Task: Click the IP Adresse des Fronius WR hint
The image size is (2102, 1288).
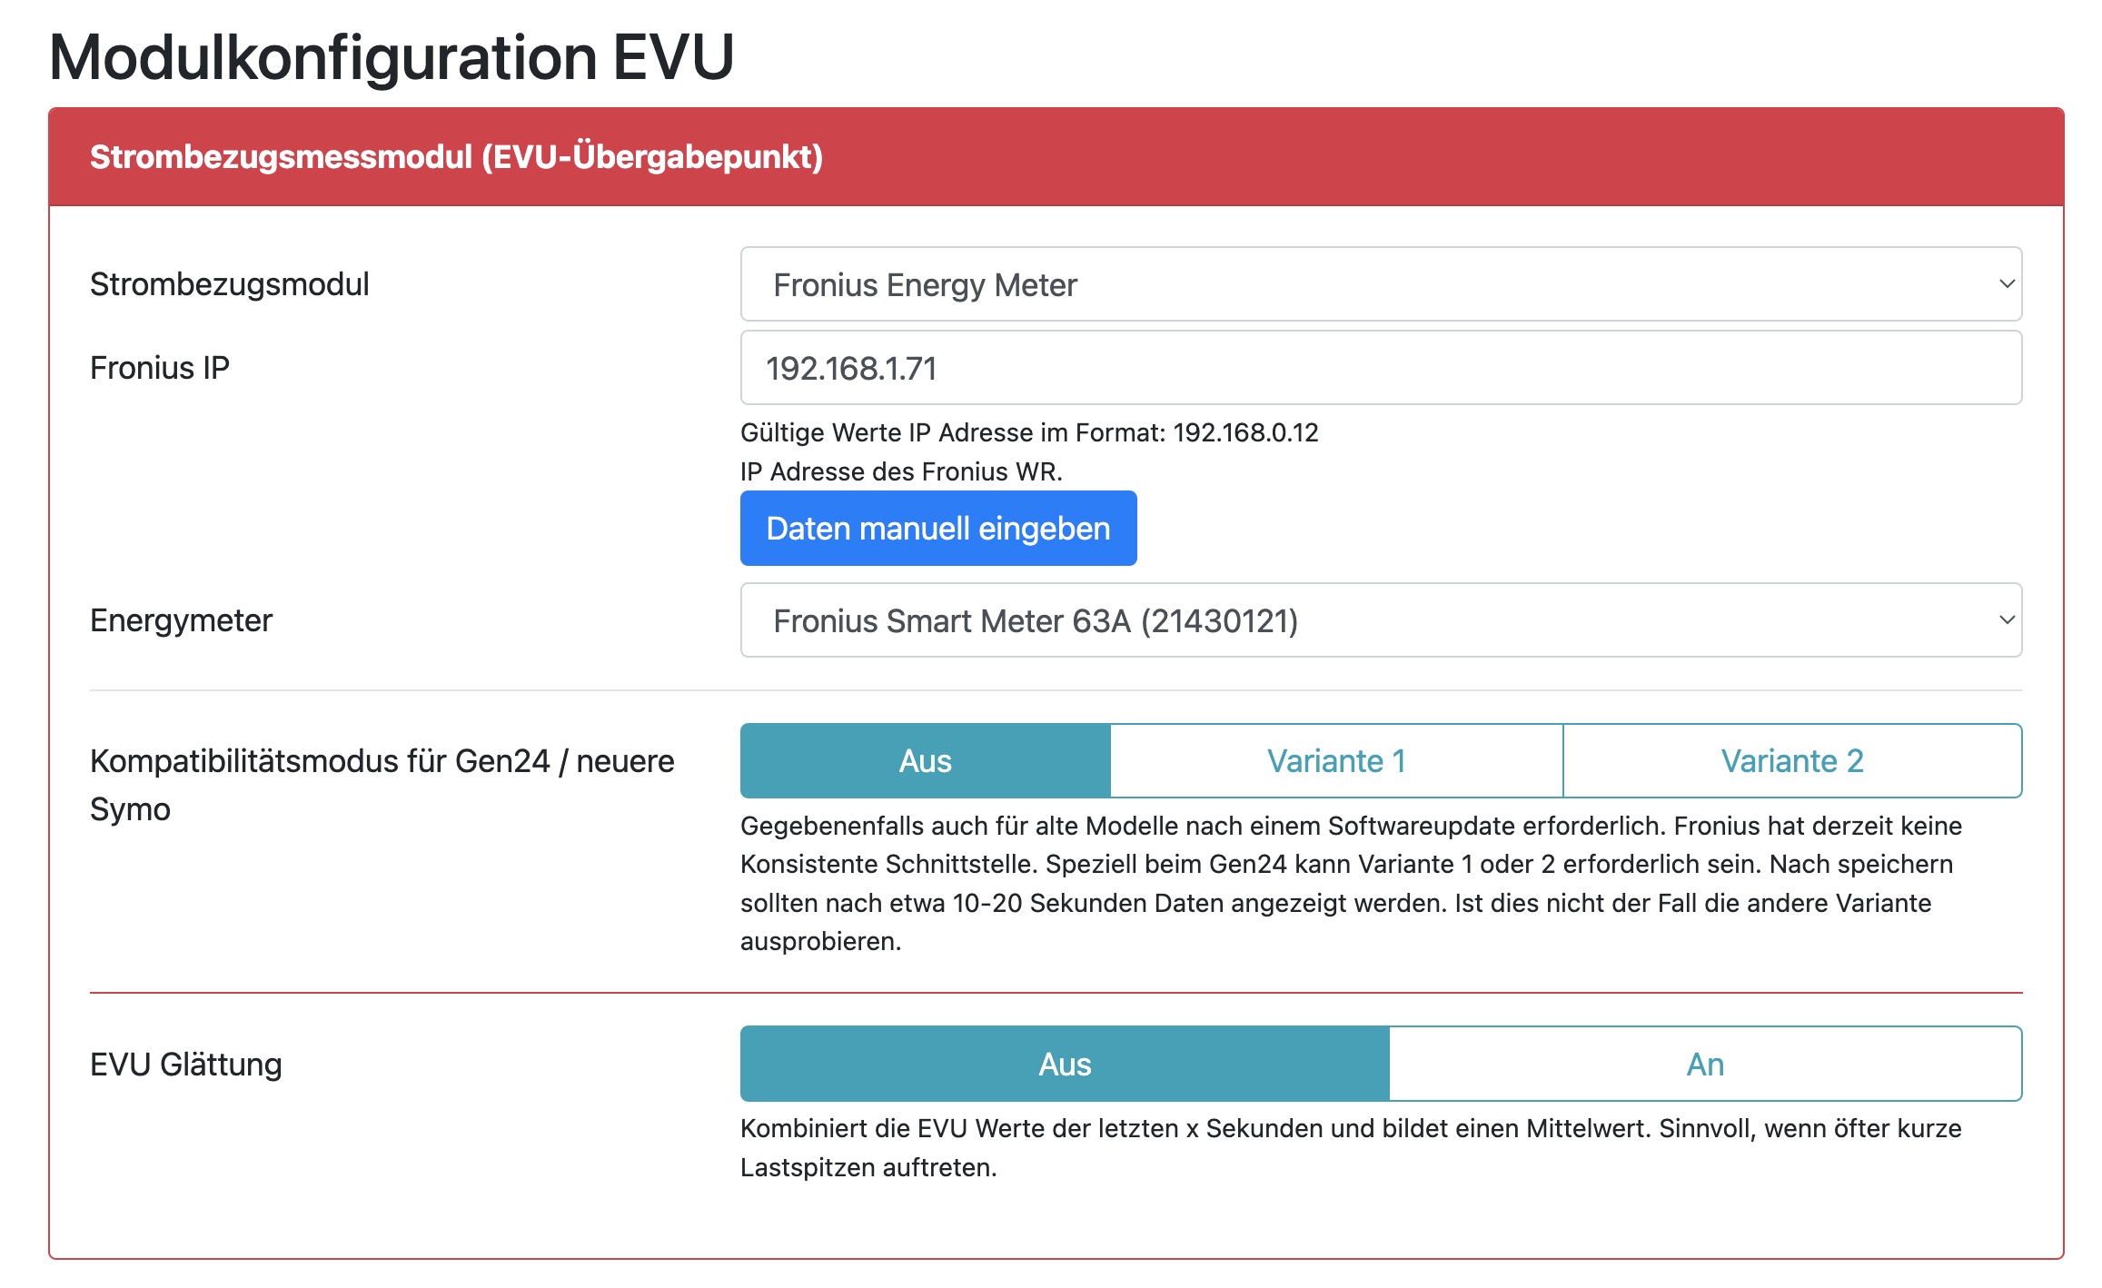Action: (900, 471)
